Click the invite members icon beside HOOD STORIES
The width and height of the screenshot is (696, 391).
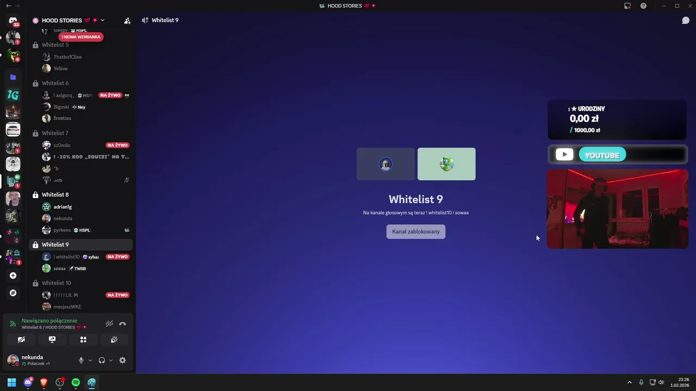coord(127,21)
